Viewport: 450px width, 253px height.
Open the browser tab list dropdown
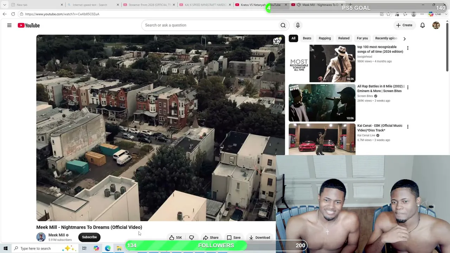click(x=5, y=5)
